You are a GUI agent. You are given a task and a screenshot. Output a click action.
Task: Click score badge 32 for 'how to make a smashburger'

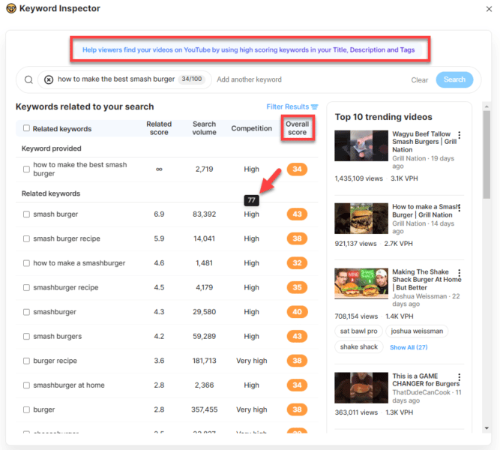coord(297,263)
